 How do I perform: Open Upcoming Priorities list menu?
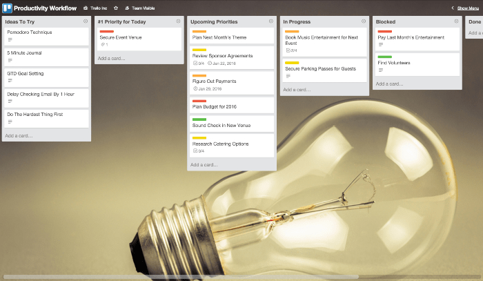tap(271, 21)
